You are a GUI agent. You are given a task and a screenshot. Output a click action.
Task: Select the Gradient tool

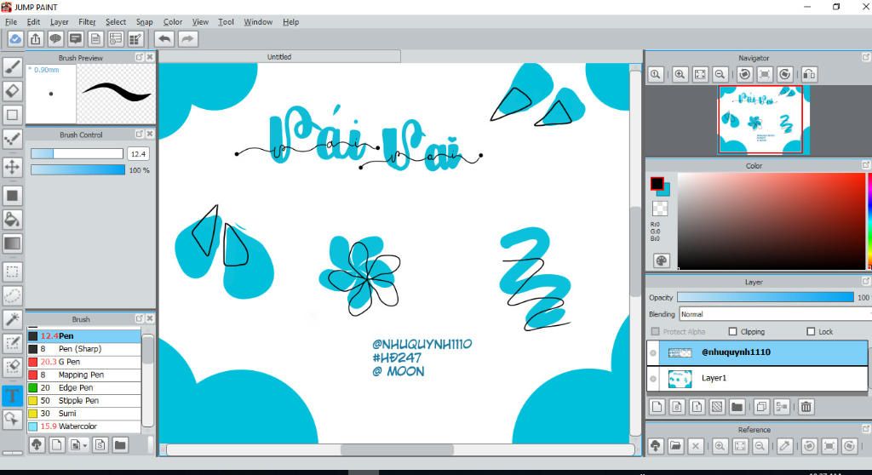[x=12, y=243]
